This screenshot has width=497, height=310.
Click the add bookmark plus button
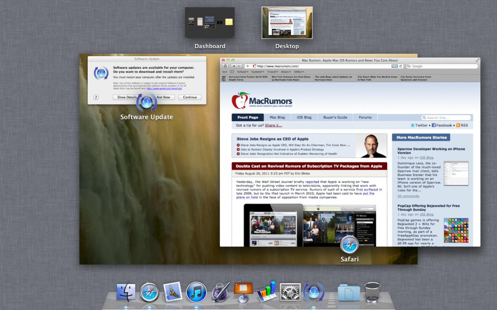(x=247, y=66)
